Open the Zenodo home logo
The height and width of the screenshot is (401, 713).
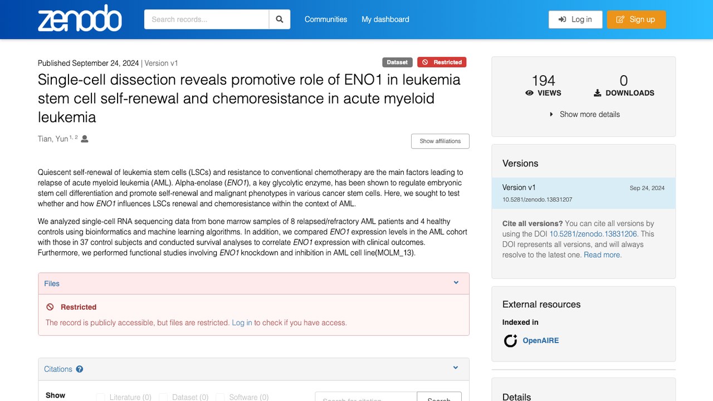click(x=80, y=19)
